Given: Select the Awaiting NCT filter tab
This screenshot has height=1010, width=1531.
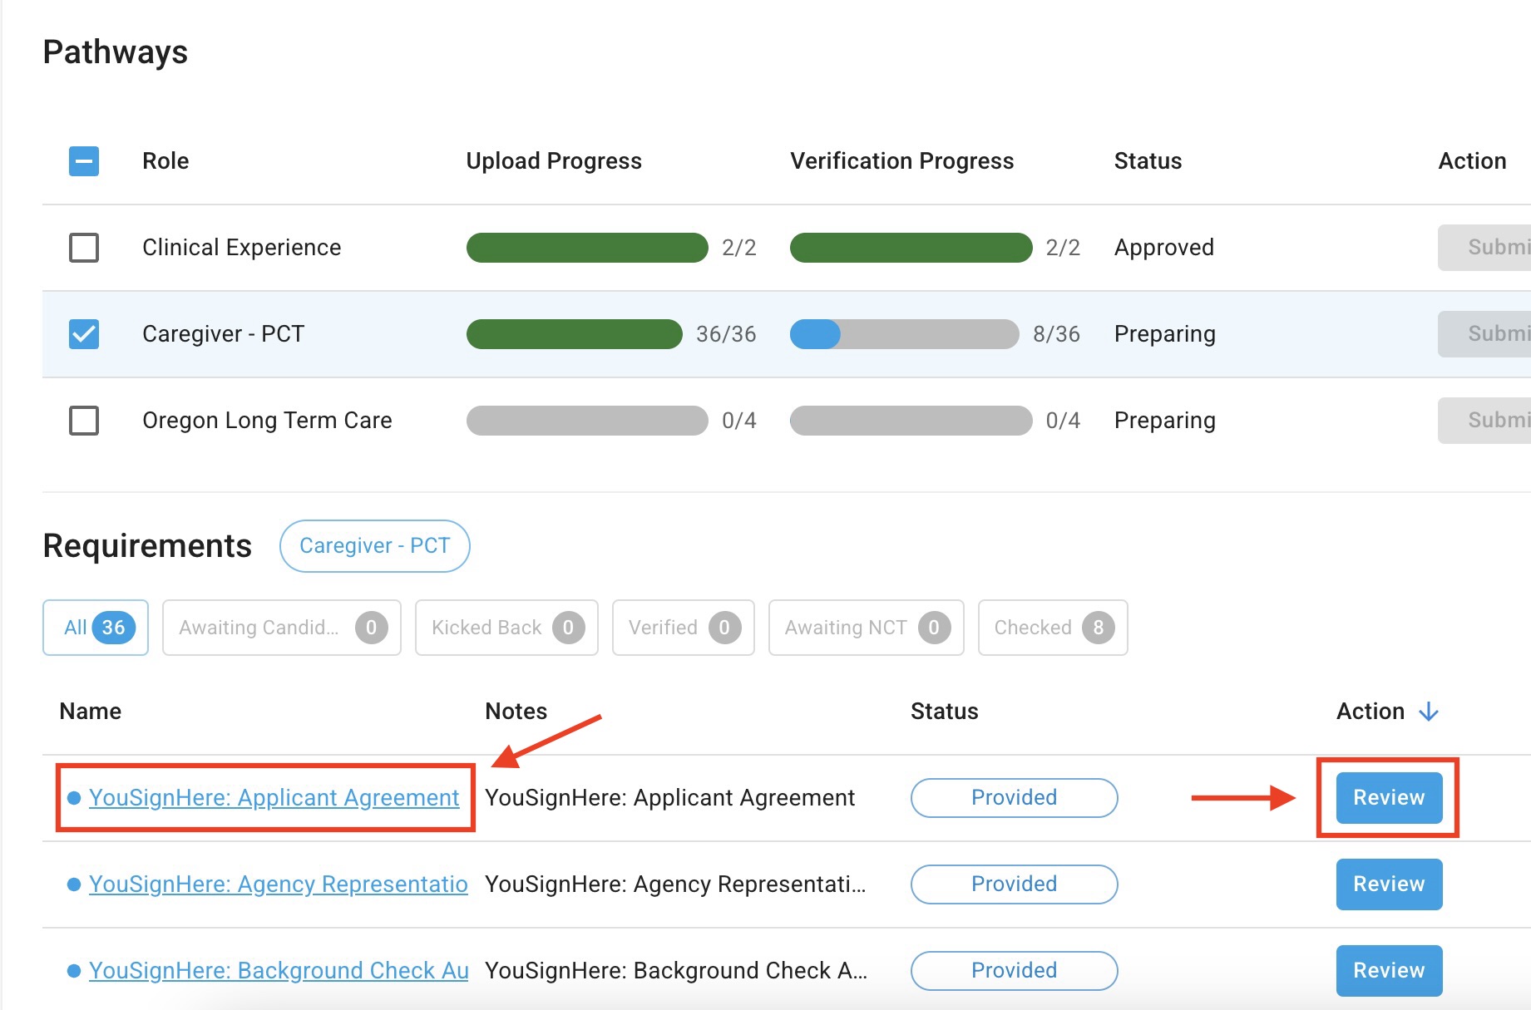Looking at the screenshot, I should [866, 628].
